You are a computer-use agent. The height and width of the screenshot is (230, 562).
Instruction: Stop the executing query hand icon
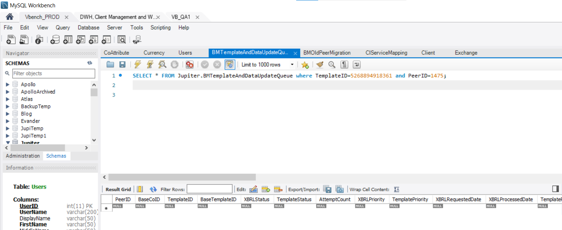pyautogui.click(x=174, y=65)
